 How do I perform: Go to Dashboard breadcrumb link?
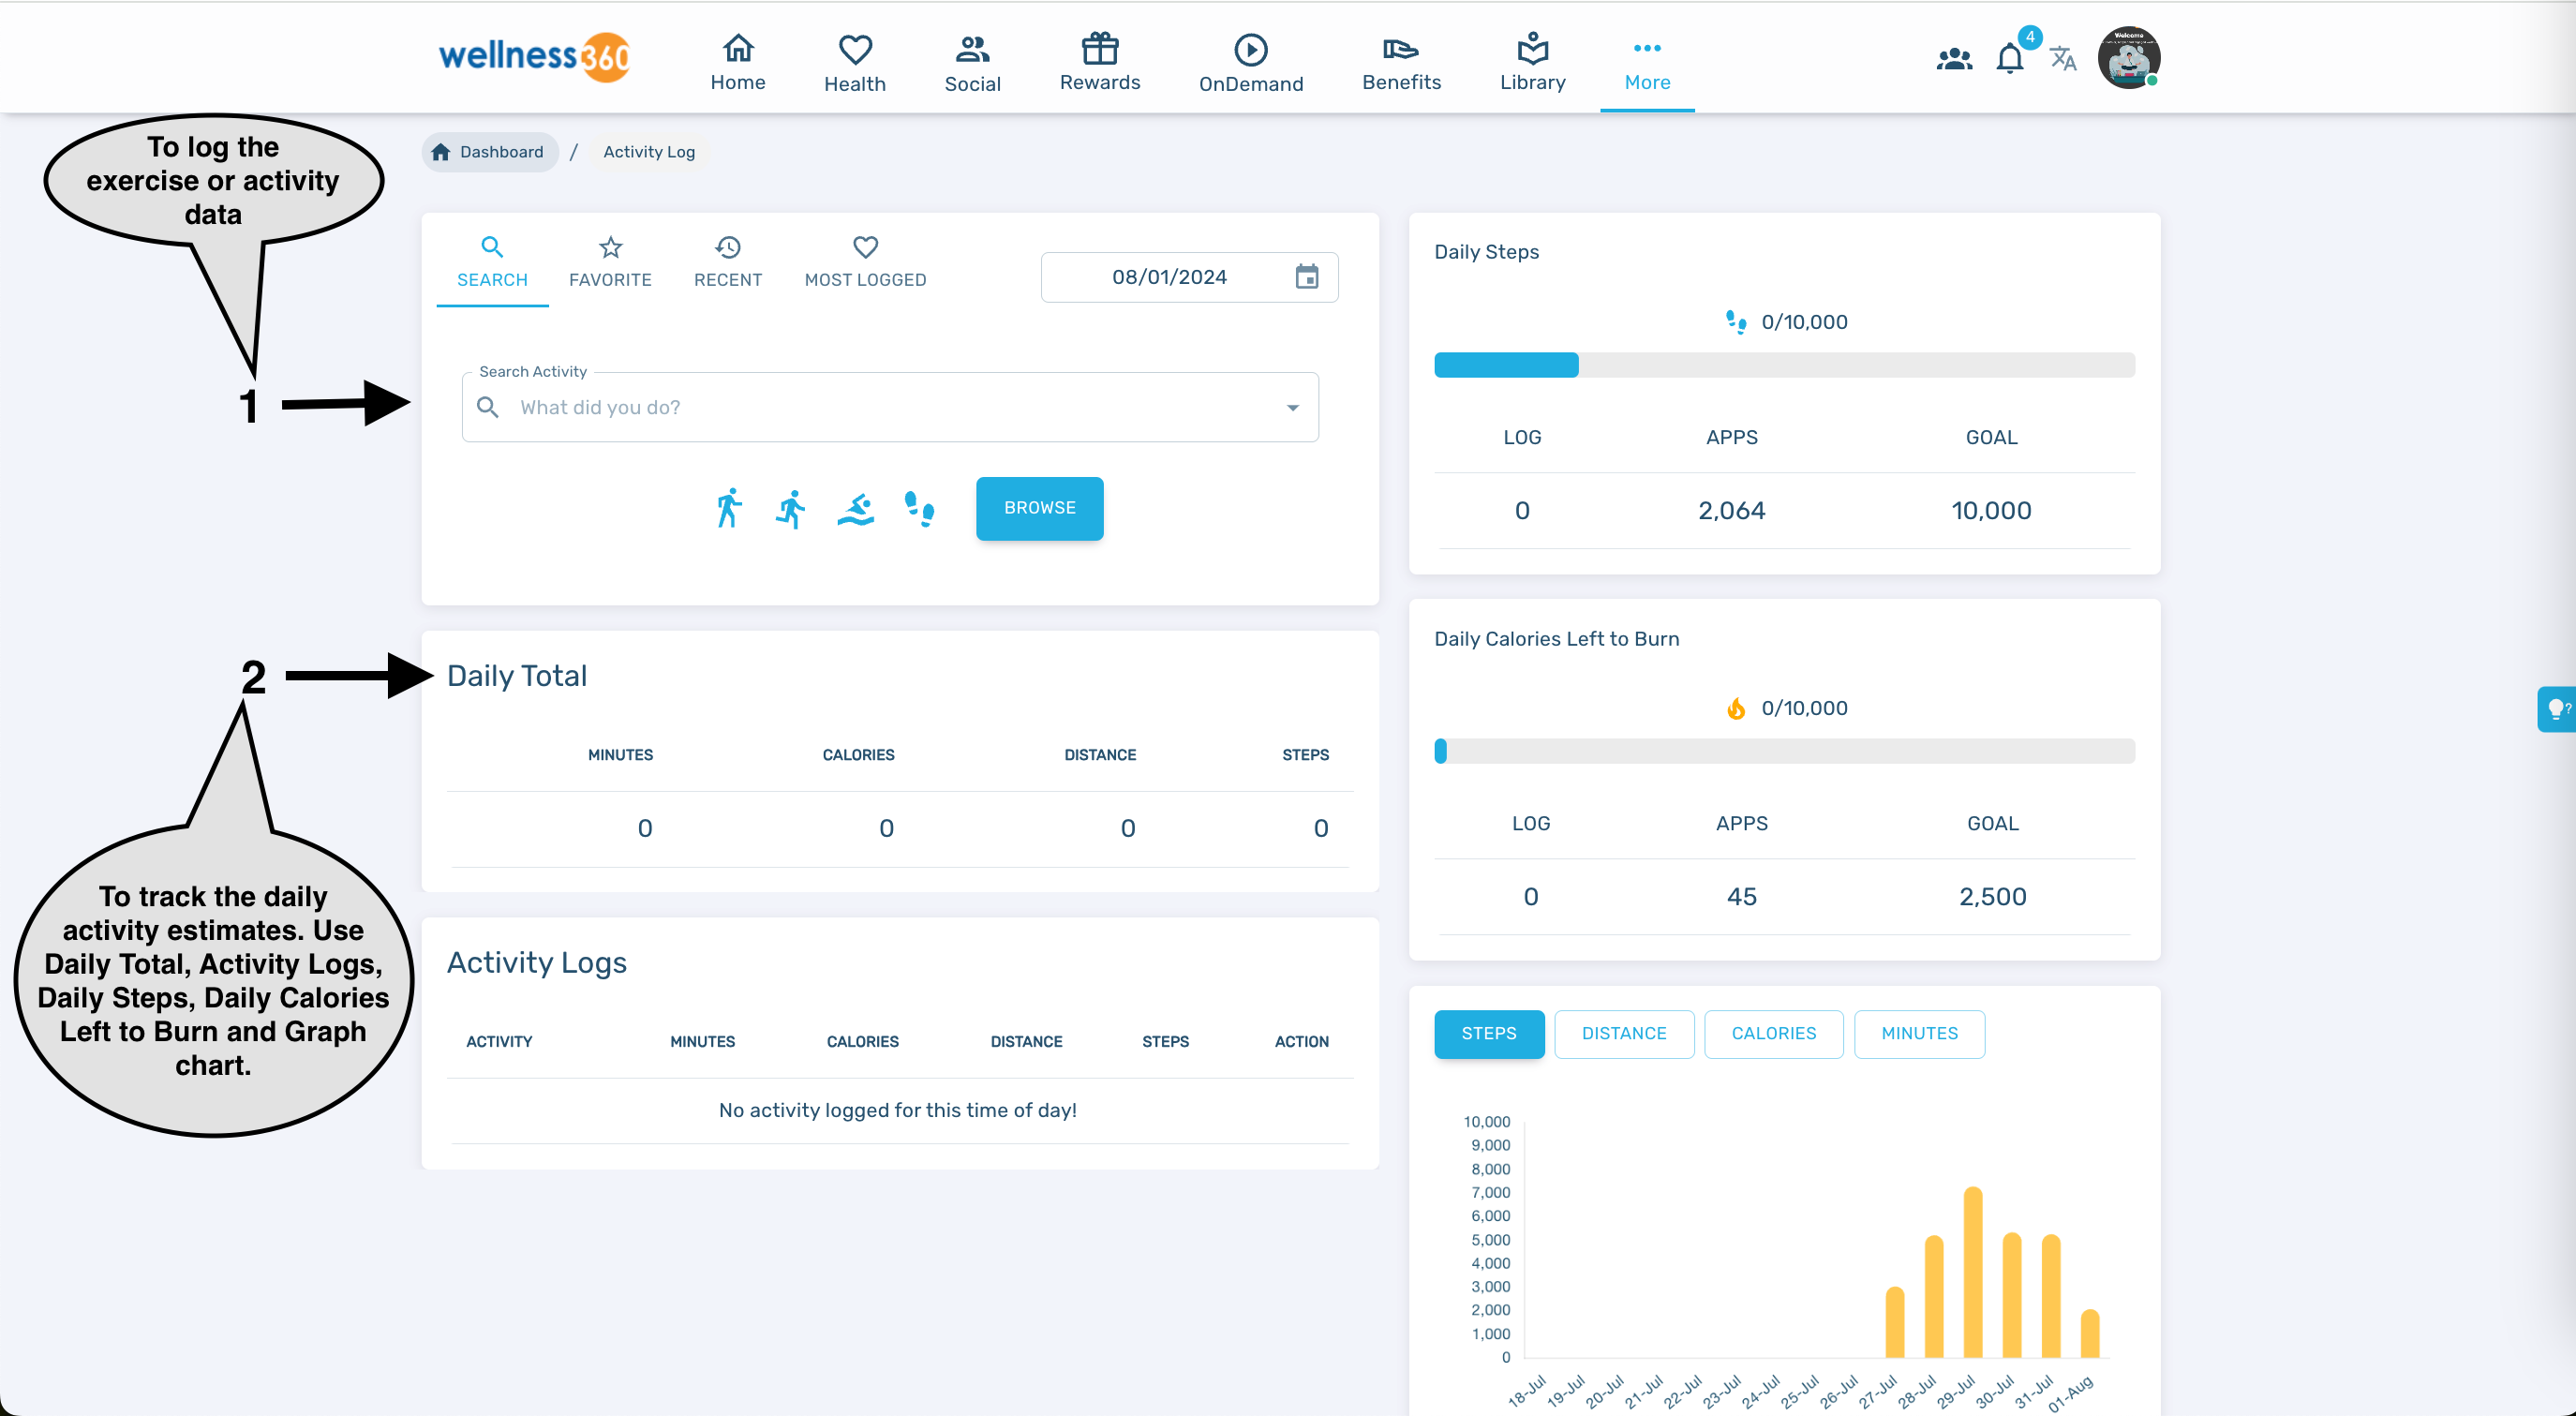489,152
